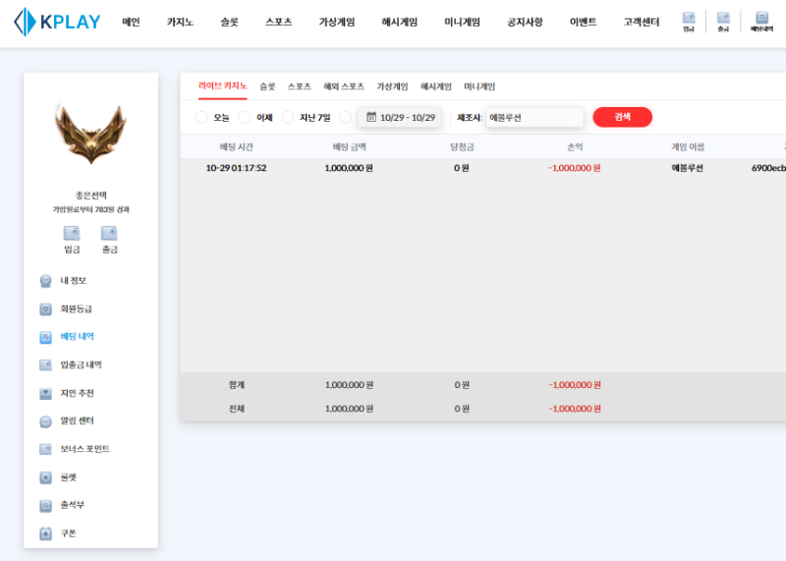The height and width of the screenshot is (561, 786).
Task: Click the red 검색 button
Action: 622,117
